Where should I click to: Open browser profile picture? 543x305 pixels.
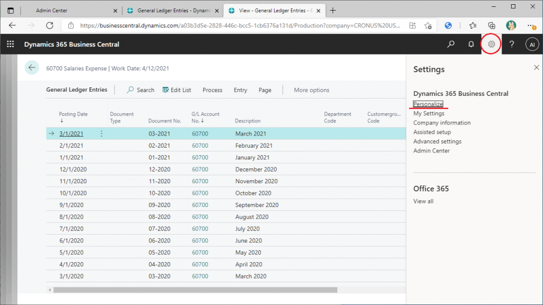(x=511, y=25)
